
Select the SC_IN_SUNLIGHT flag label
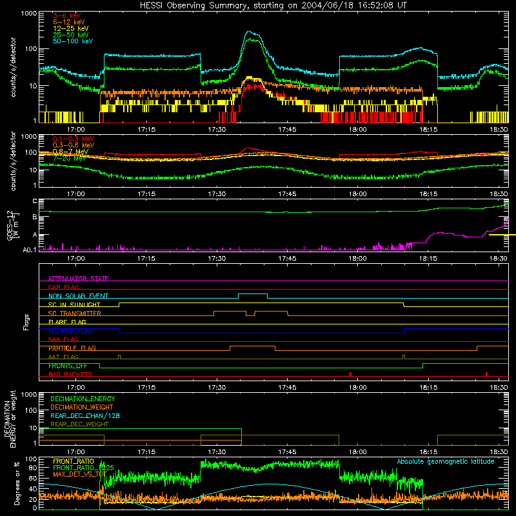74,304
